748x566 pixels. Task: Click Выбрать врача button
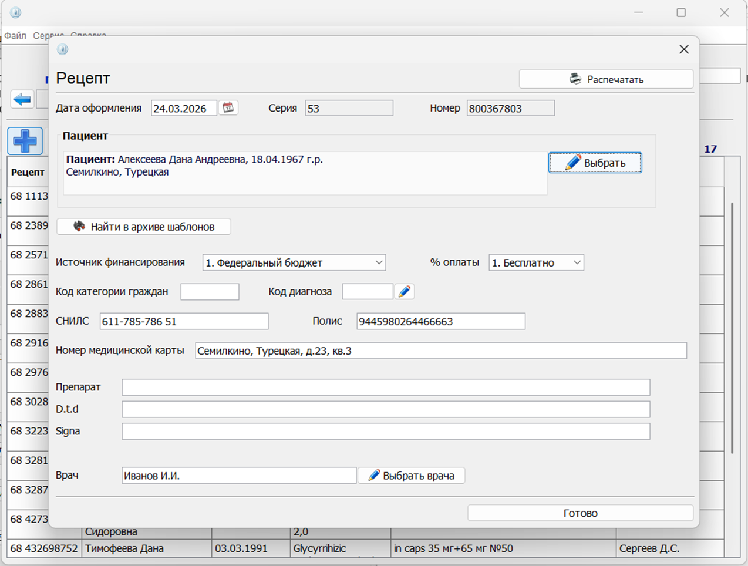point(412,476)
